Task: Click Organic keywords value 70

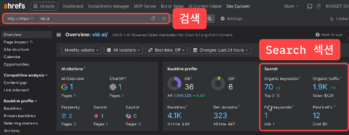Action: point(269,87)
